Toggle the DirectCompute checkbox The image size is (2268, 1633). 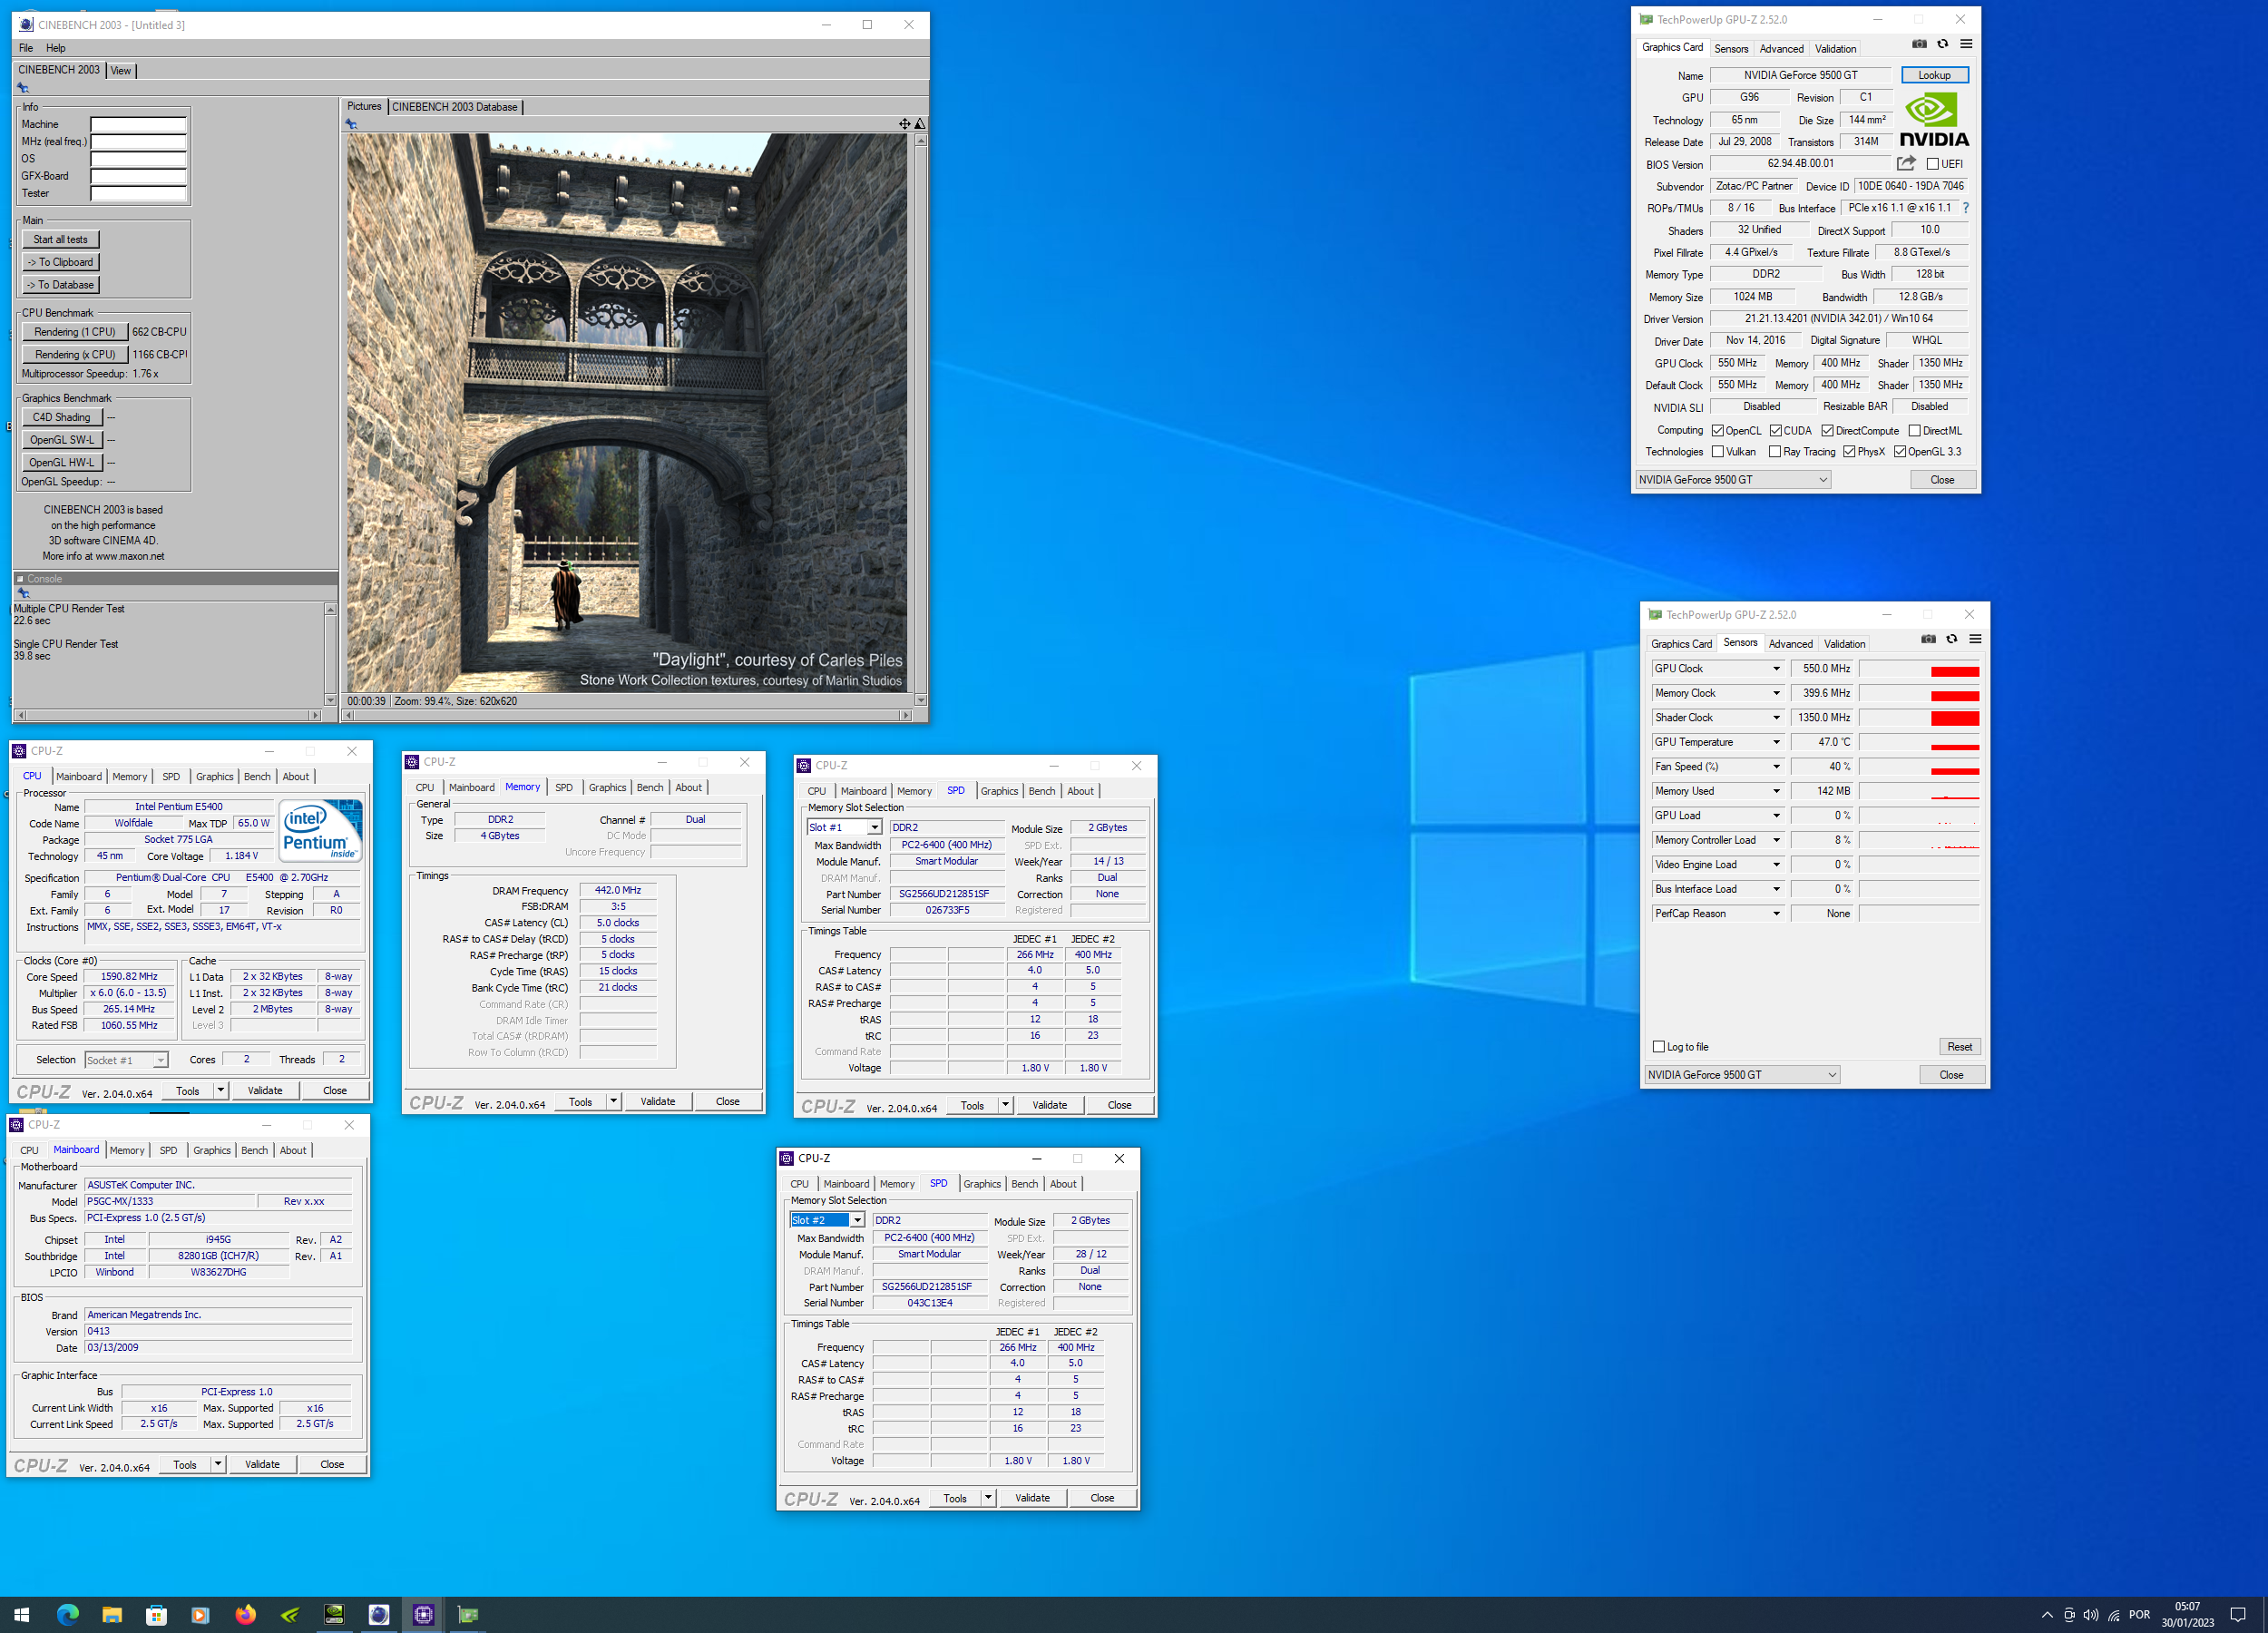pos(1827,431)
